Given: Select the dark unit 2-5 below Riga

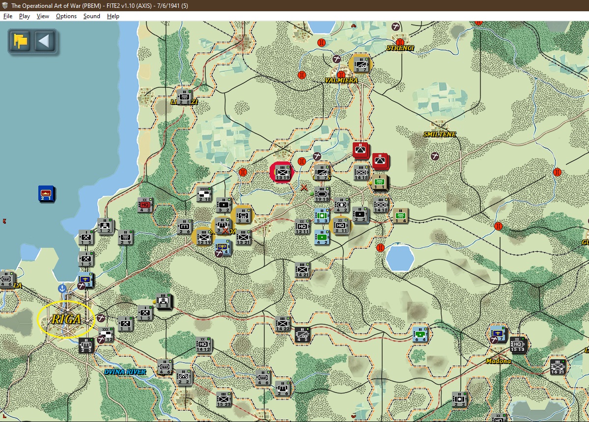Looking at the screenshot, I should point(86,345).
